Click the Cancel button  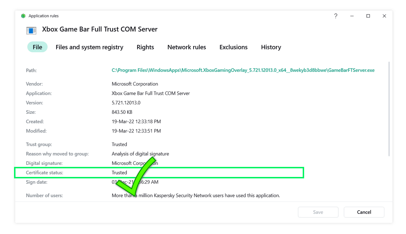click(364, 212)
